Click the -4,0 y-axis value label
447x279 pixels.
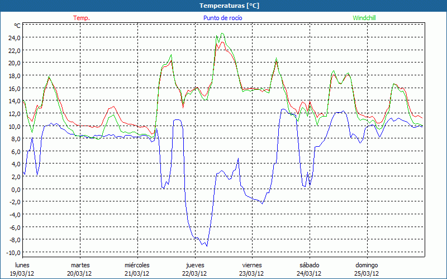tap(13, 215)
